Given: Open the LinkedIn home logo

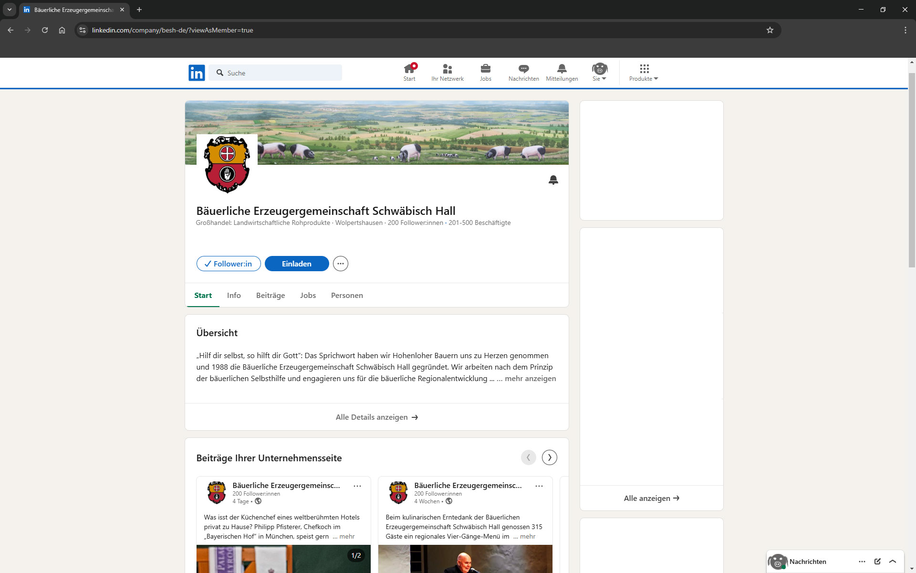Looking at the screenshot, I should pos(196,73).
